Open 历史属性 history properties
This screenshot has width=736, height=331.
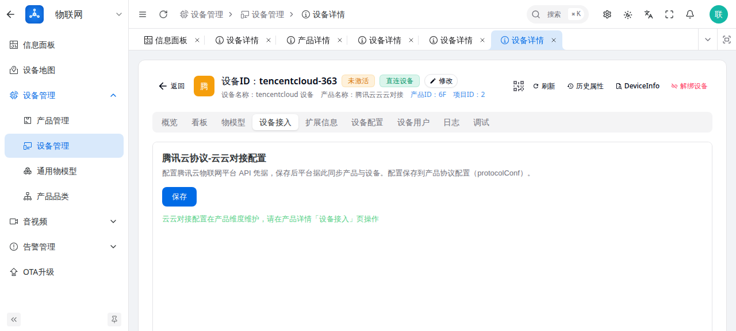coord(585,86)
